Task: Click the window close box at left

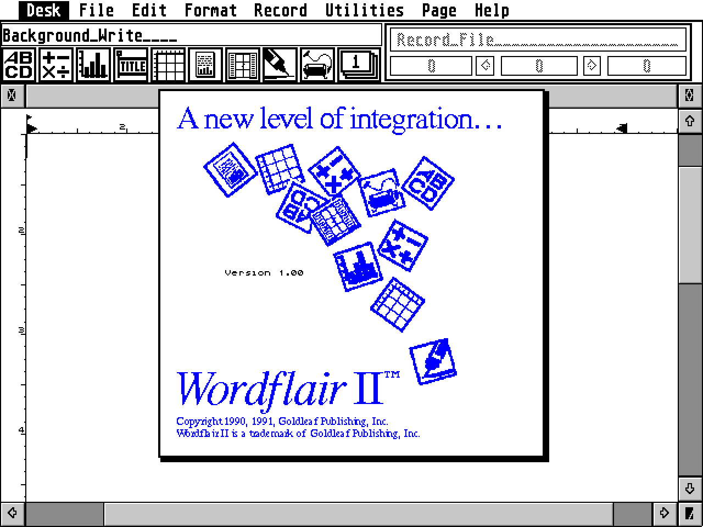Action: [x=12, y=97]
